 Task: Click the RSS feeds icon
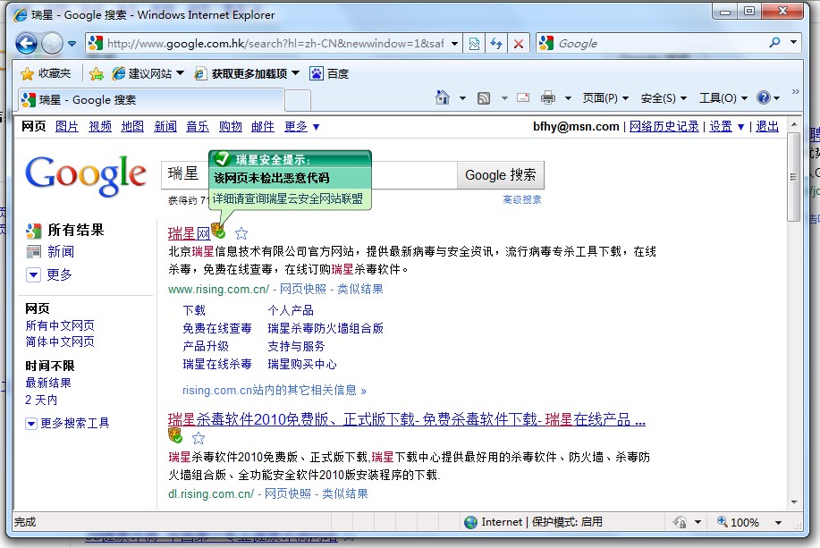pyautogui.click(x=484, y=97)
